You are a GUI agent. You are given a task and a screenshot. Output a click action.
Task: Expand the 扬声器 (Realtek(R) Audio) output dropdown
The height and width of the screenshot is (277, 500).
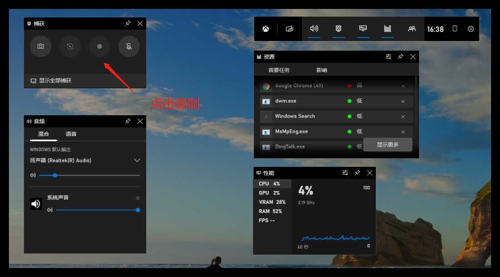(137, 160)
